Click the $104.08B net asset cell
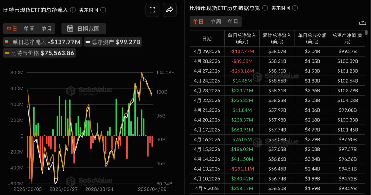The height and width of the screenshot is (195, 371). pyautogui.click(x=348, y=100)
